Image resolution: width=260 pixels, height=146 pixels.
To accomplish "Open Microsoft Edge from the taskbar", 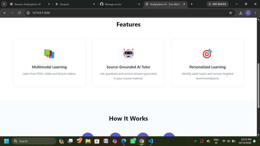I will point(124,141).
